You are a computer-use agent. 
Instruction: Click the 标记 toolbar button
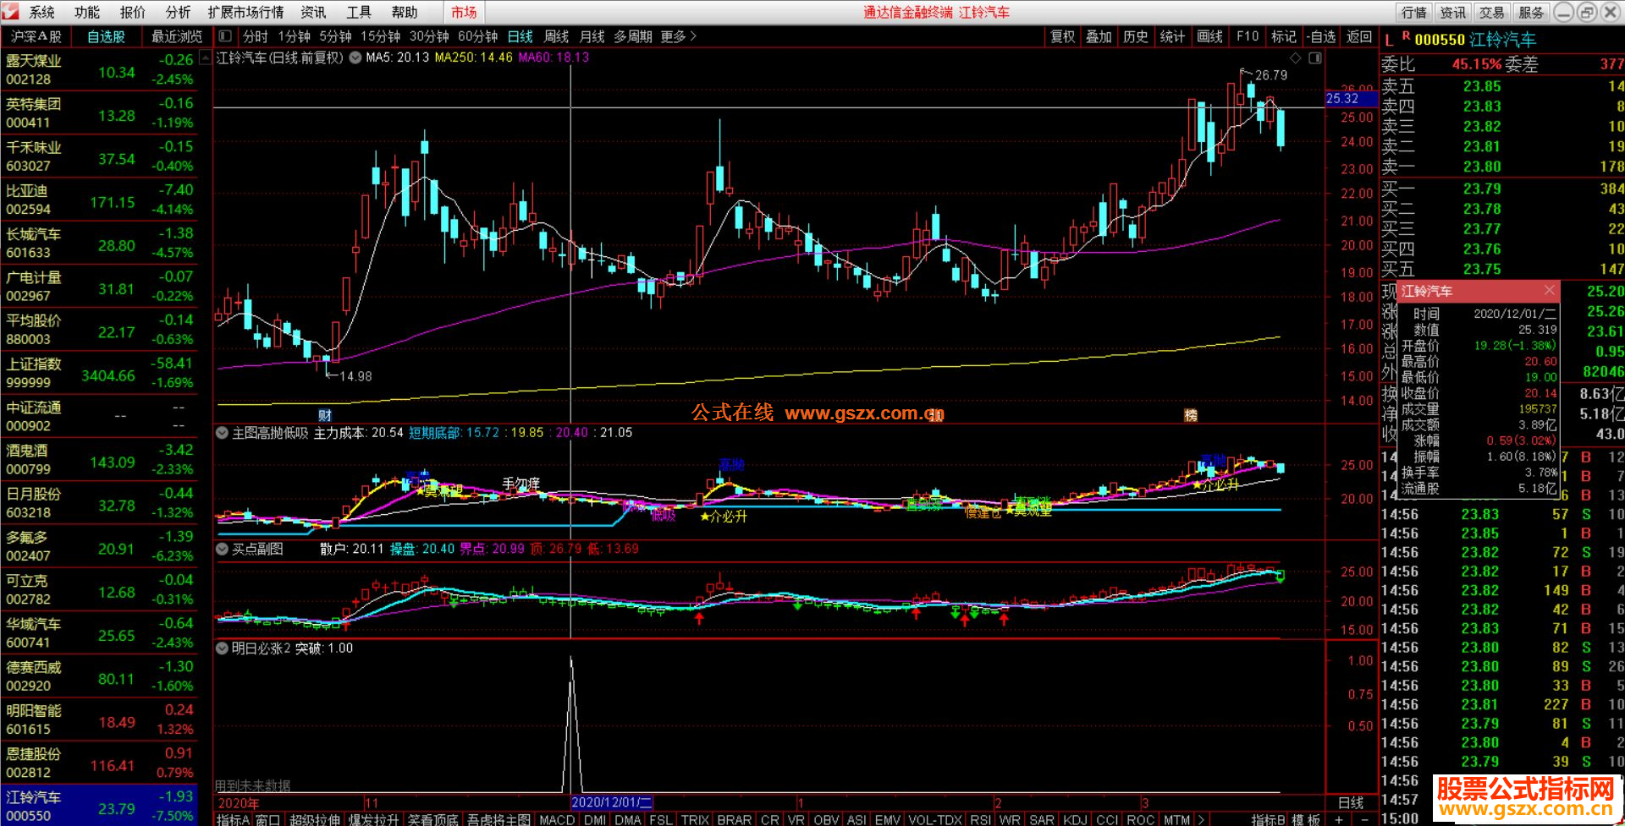pyautogui.click(x=1283, y=36)
